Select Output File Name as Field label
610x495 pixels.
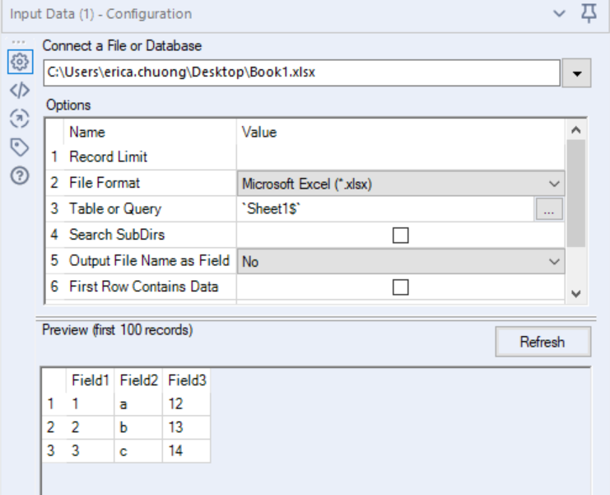(149, 261)
